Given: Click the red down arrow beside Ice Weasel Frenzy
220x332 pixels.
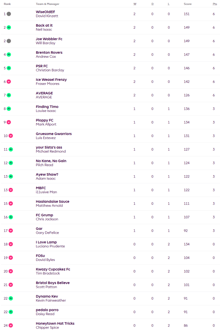Looking at the screenshot, I should [x=9, y=82].
